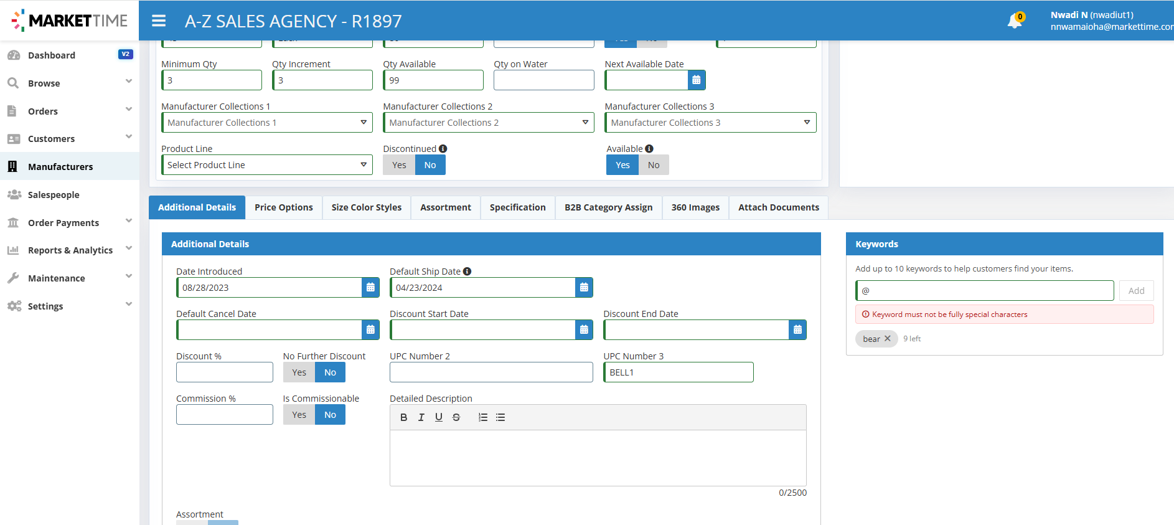Remove the 'bear' keyword tag

888,338
